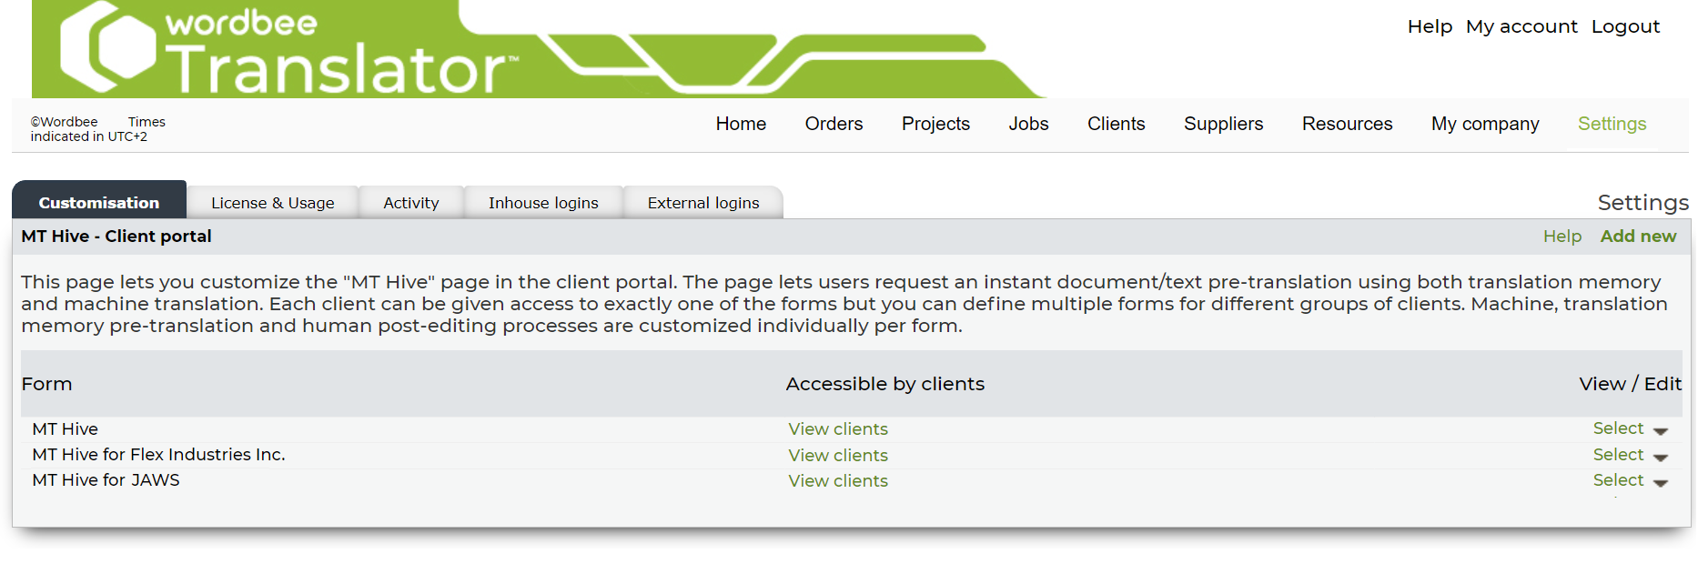1698x564 pixels.
Task: Open Select dropdown for MT Hive row
Action: pyautogui.click(x=1629, y=428)
